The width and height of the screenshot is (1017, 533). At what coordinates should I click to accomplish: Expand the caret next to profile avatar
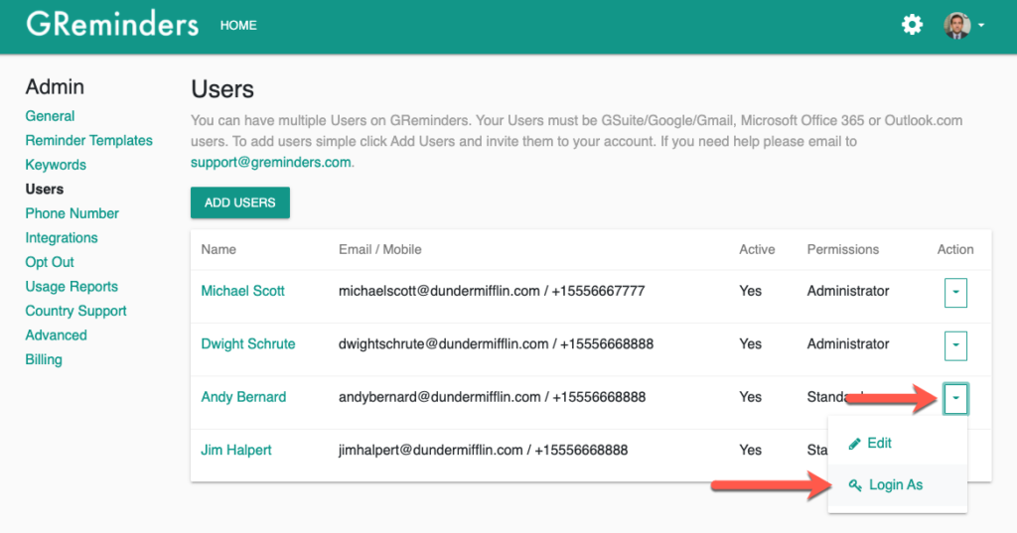[x=981, y=25]
